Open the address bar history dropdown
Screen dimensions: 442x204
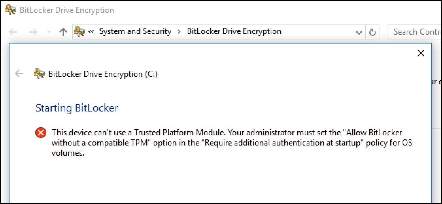pos(359,32)
